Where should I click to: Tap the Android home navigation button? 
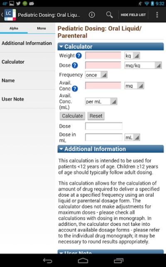[83, 260]
